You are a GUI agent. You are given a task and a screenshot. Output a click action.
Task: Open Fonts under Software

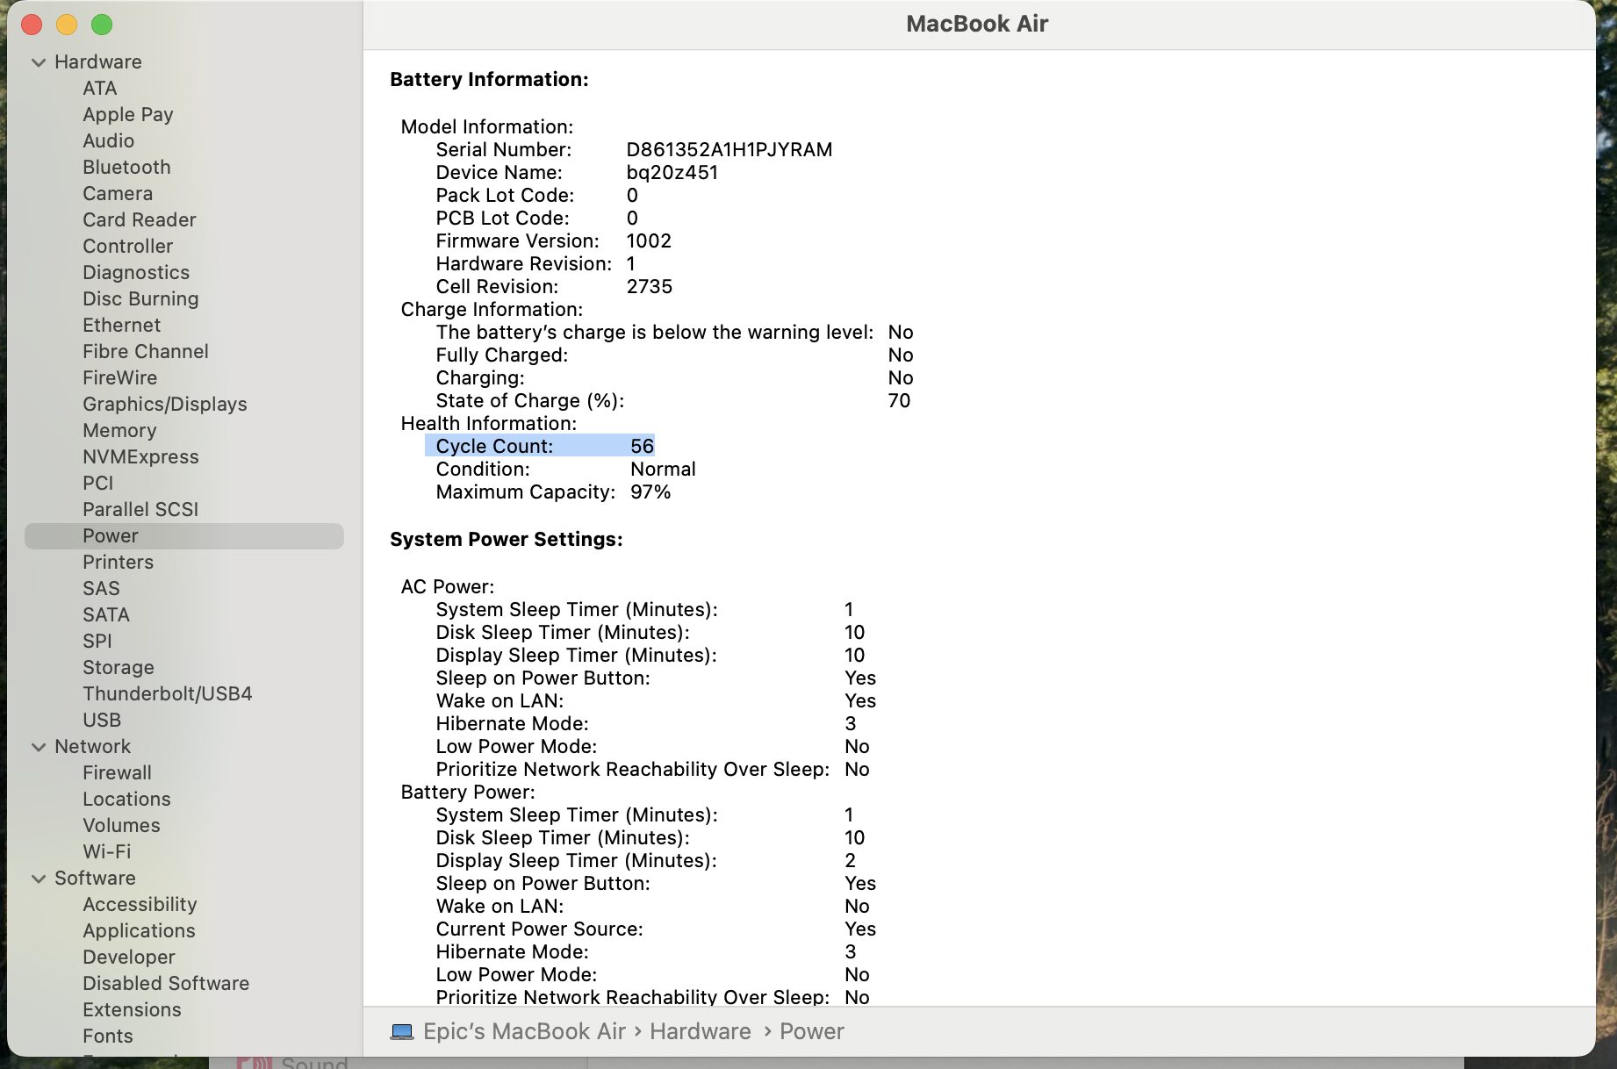[108, 1037]
